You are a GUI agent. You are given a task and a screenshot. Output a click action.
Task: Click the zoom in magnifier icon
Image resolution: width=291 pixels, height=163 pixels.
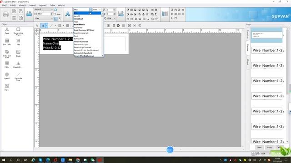coord(253,153)
